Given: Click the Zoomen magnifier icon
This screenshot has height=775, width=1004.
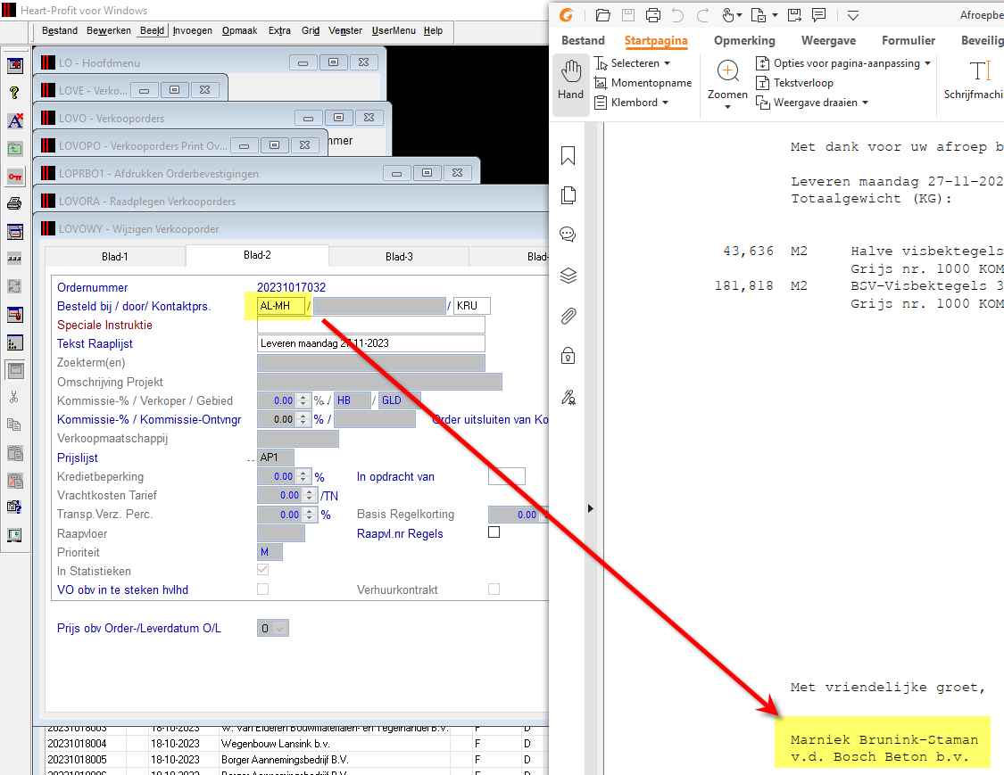Looking at the screenshot, I should (727, 71).
